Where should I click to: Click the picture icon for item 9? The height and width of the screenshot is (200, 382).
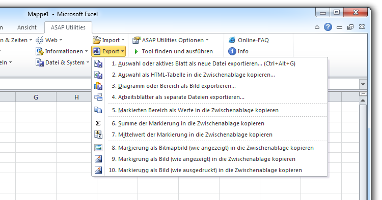coord(98,159)
